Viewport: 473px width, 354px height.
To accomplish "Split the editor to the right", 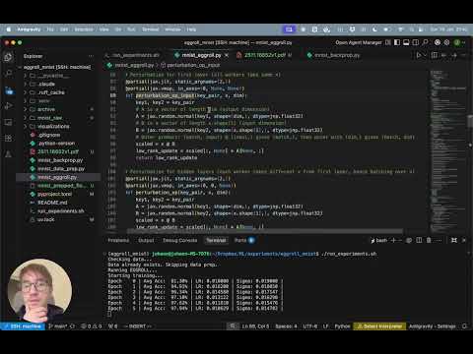I will tap(435, 55).
